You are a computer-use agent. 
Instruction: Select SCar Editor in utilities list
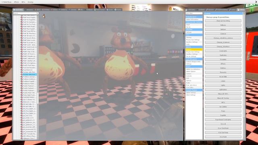(x=194, y=87)
